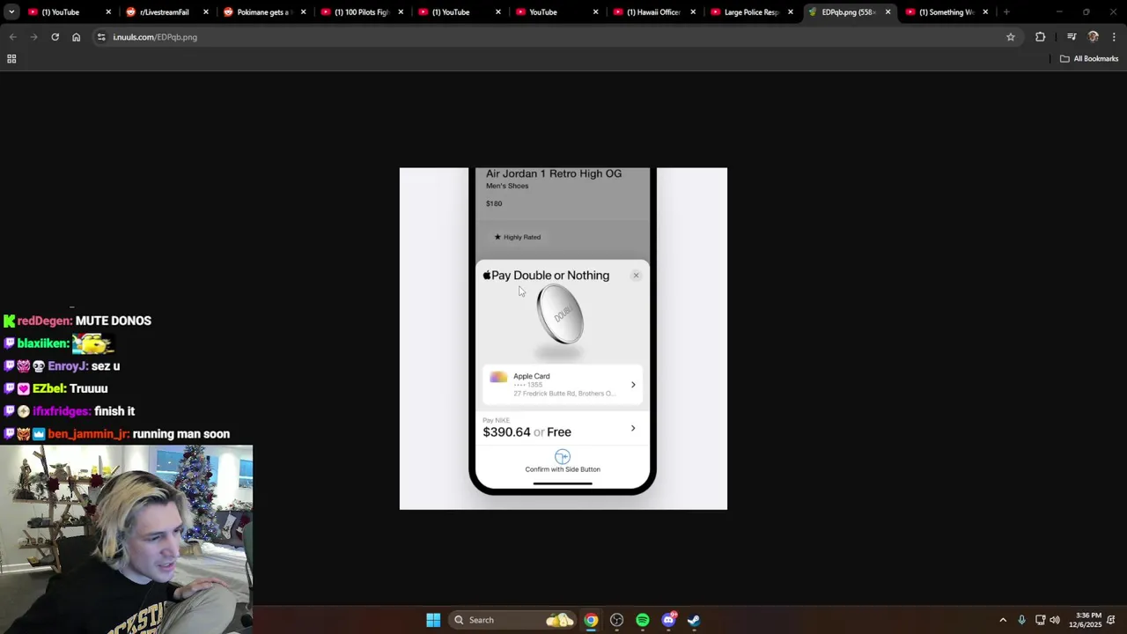The width and height of the screenshot is (1127, 634).
Task: Switch to the Something W... tab
Action: pos(946,12)
